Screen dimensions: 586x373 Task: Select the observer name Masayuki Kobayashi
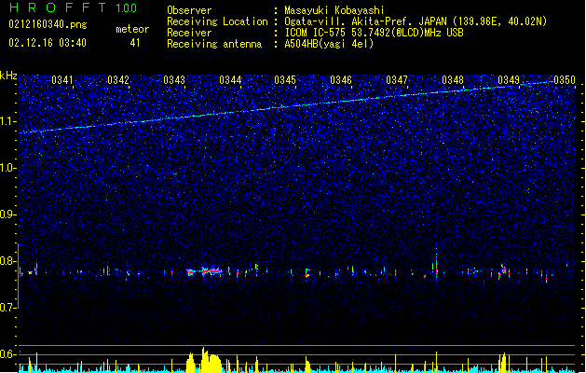(x=334, y=10)
